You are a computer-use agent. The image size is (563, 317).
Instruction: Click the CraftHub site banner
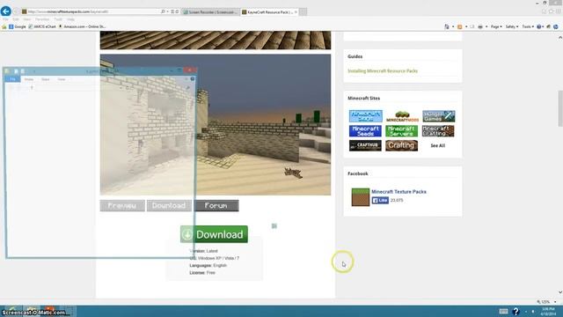pos(365,145)
